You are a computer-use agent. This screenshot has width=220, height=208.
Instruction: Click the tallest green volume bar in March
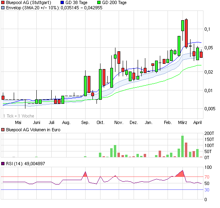point(182,146)
